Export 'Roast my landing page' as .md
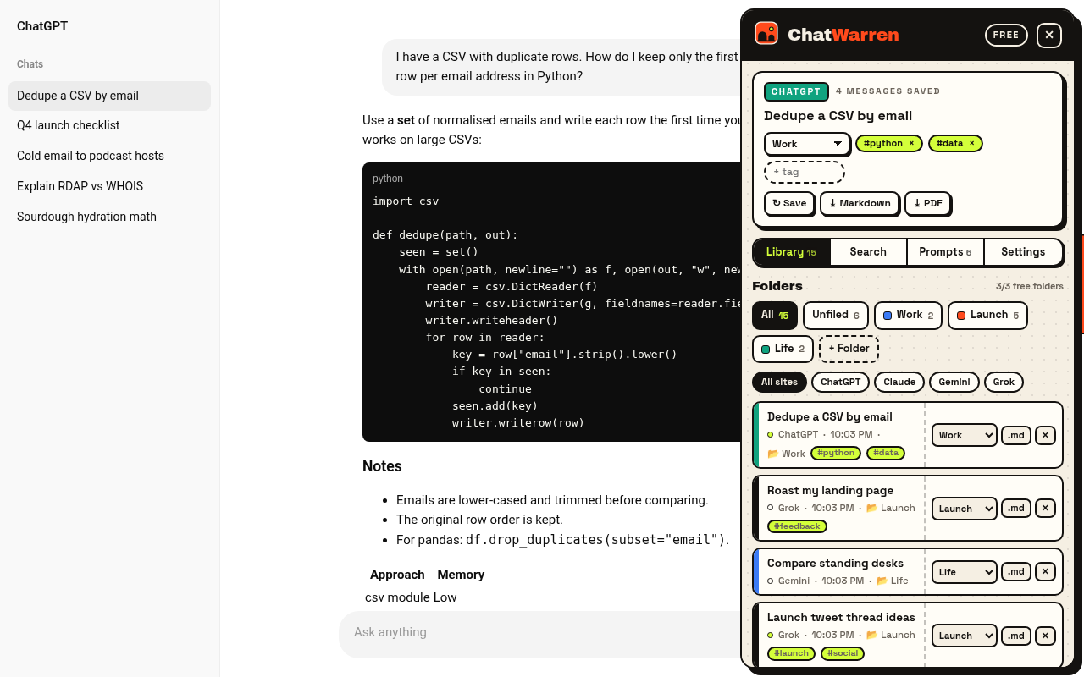Image resolution: width=1084 pixels, height=677 pixels. click(1016, 509)
